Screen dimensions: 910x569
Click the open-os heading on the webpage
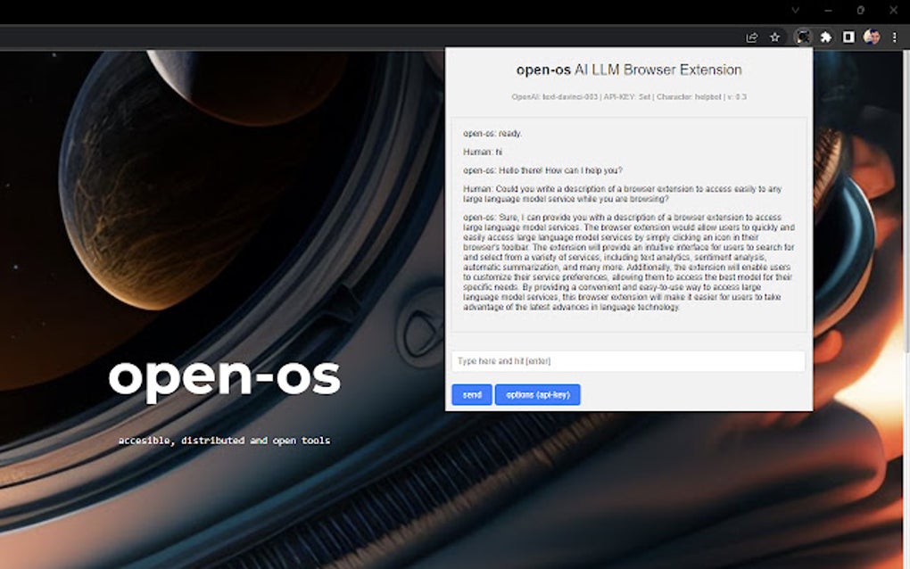(226, 376)
